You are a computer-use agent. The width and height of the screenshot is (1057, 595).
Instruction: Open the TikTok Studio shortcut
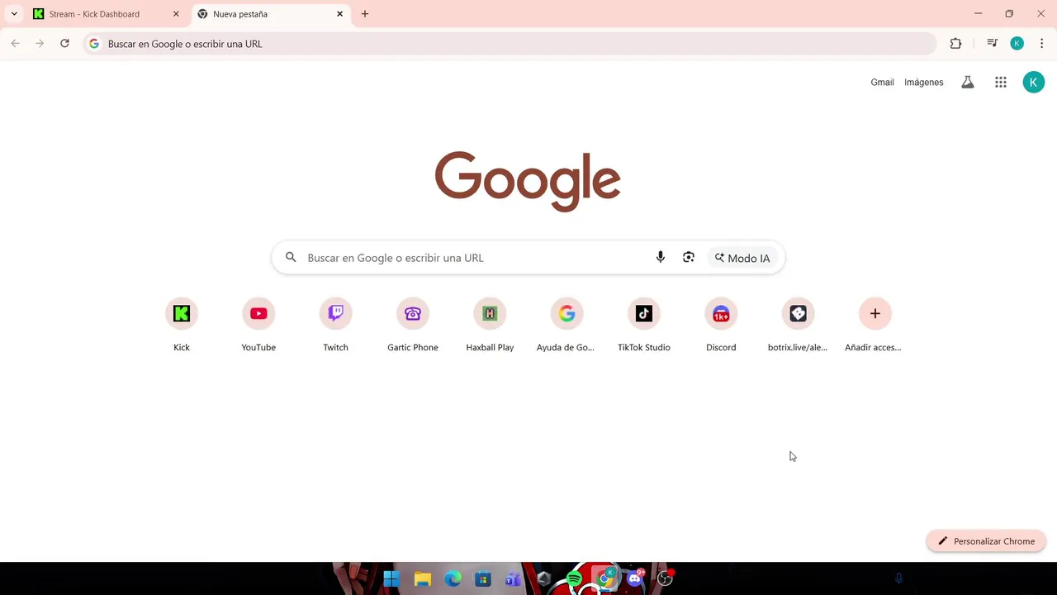tap(644, 326)
